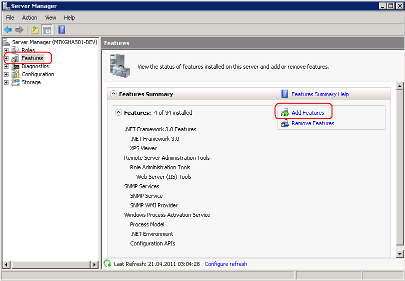Screen dimensions: 405x281
Task: Expand the Roles tree node
Action: (x=6, y=50)
